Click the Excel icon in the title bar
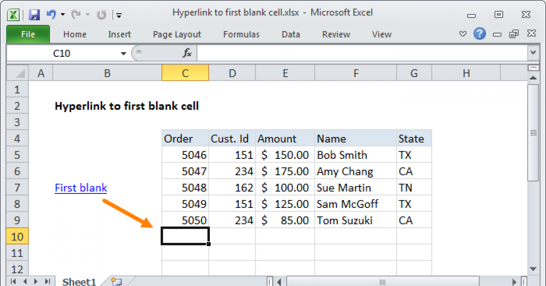The height and width of the screenshot is (286, 546). 13,14
